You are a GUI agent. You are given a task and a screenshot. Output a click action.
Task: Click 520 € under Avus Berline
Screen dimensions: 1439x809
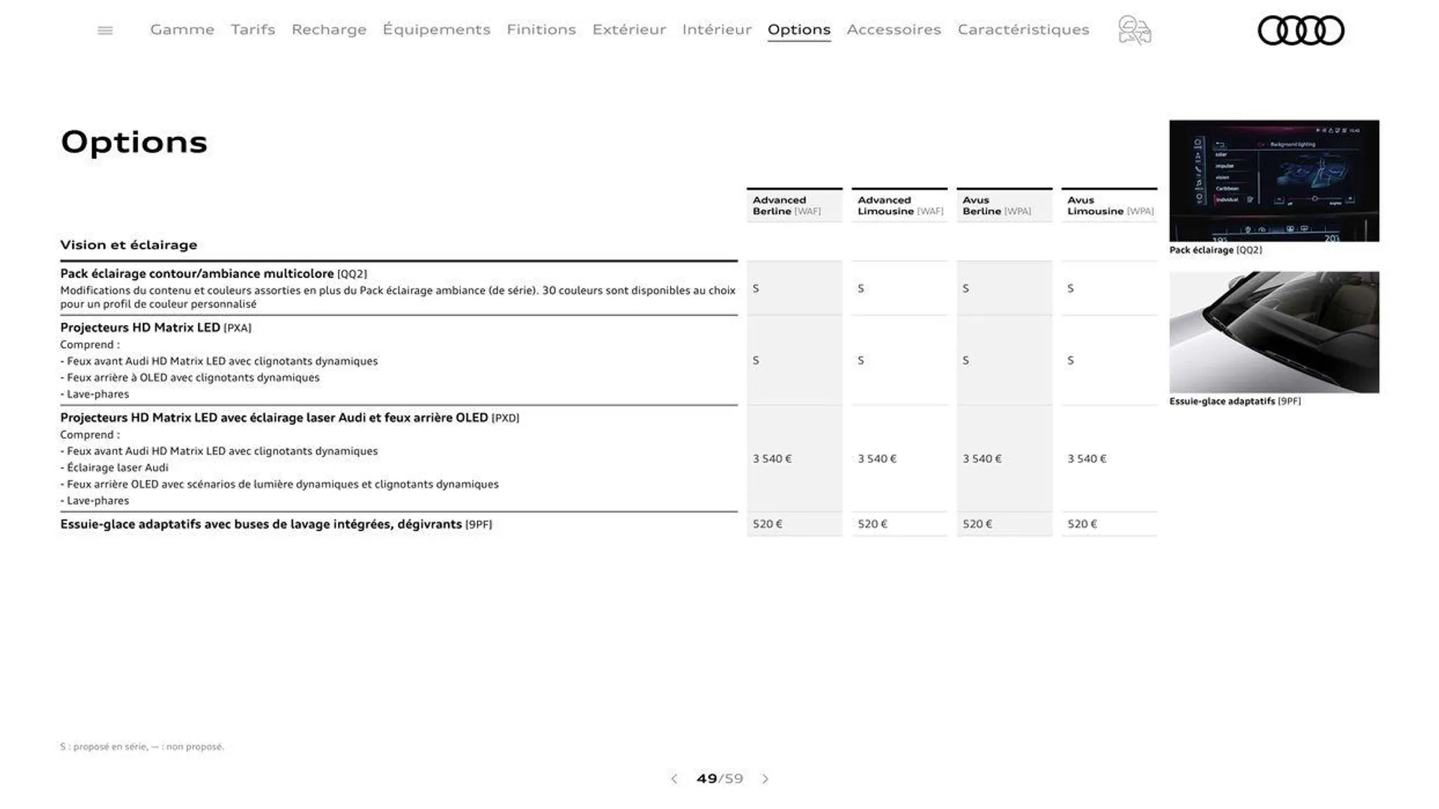point(977,524)
